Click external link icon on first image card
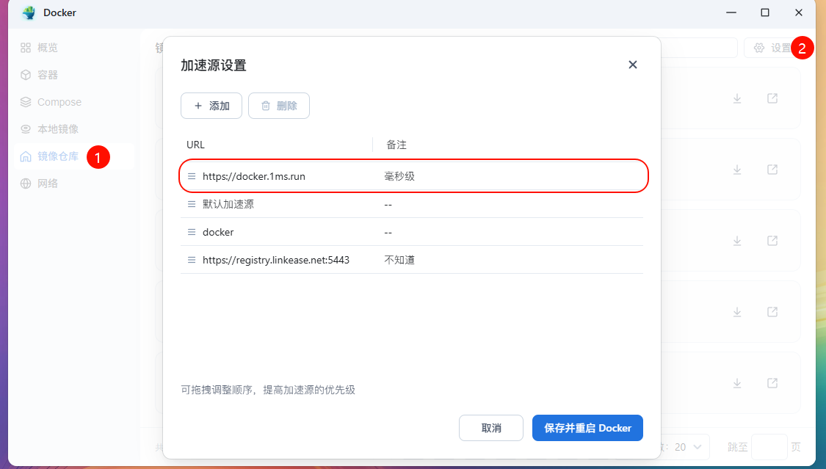This screenshot has height=469, width=826. [x=772, y=98]
